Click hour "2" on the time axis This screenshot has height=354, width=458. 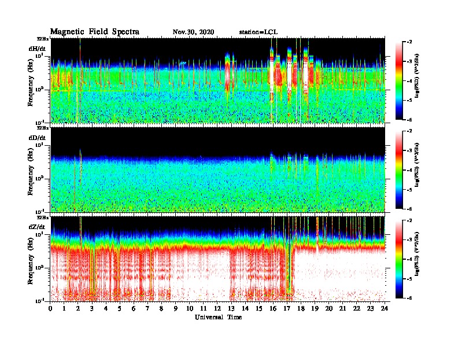(78, 308)
